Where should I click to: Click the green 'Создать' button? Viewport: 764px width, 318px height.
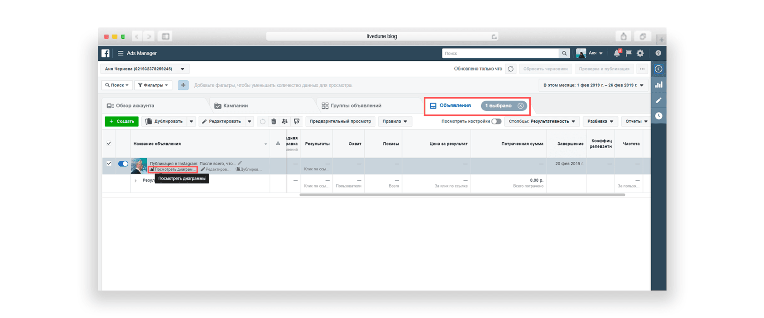coord(121,121)
